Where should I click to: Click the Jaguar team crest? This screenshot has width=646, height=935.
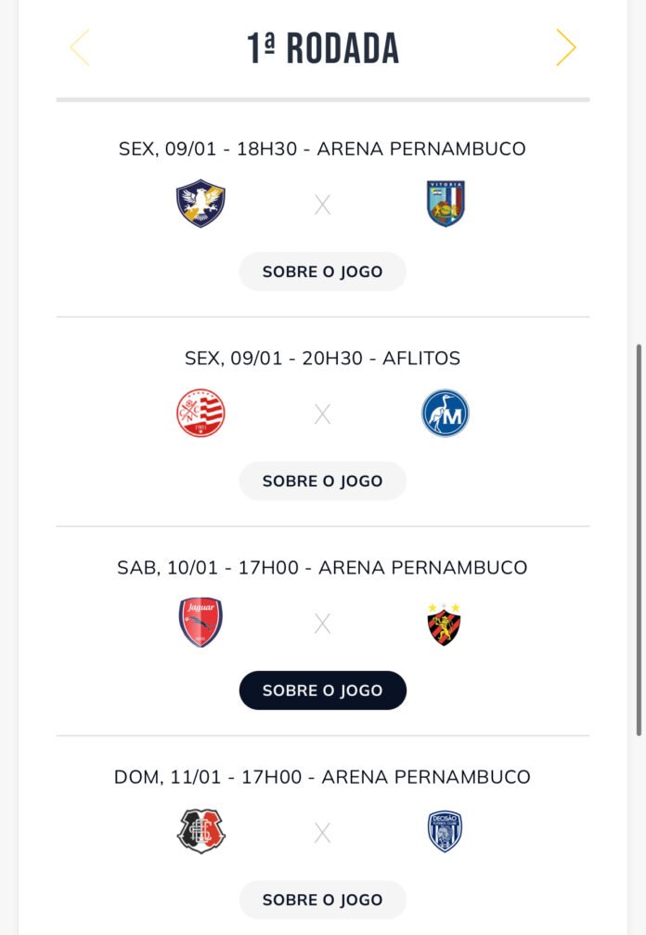200,623
